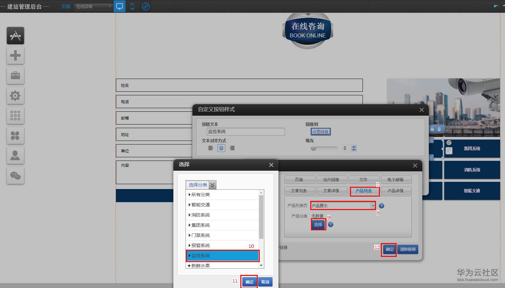The width and height of the screenshot is (505, 288).
Task: Switch to mobile phone view in top bar
Action: point(132,6)
